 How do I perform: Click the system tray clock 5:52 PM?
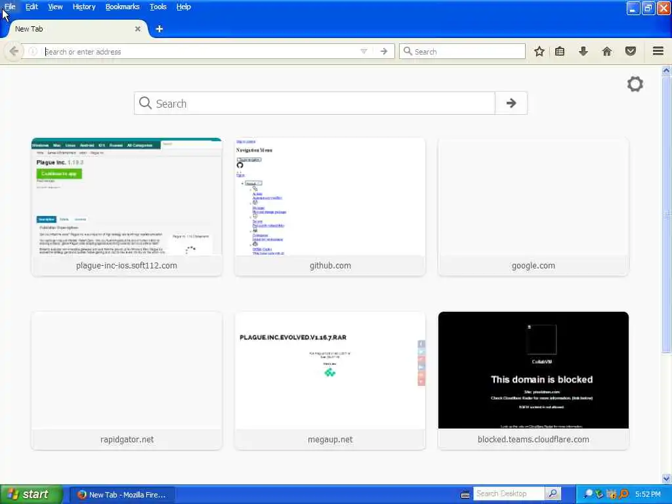(x=648, y=494)
